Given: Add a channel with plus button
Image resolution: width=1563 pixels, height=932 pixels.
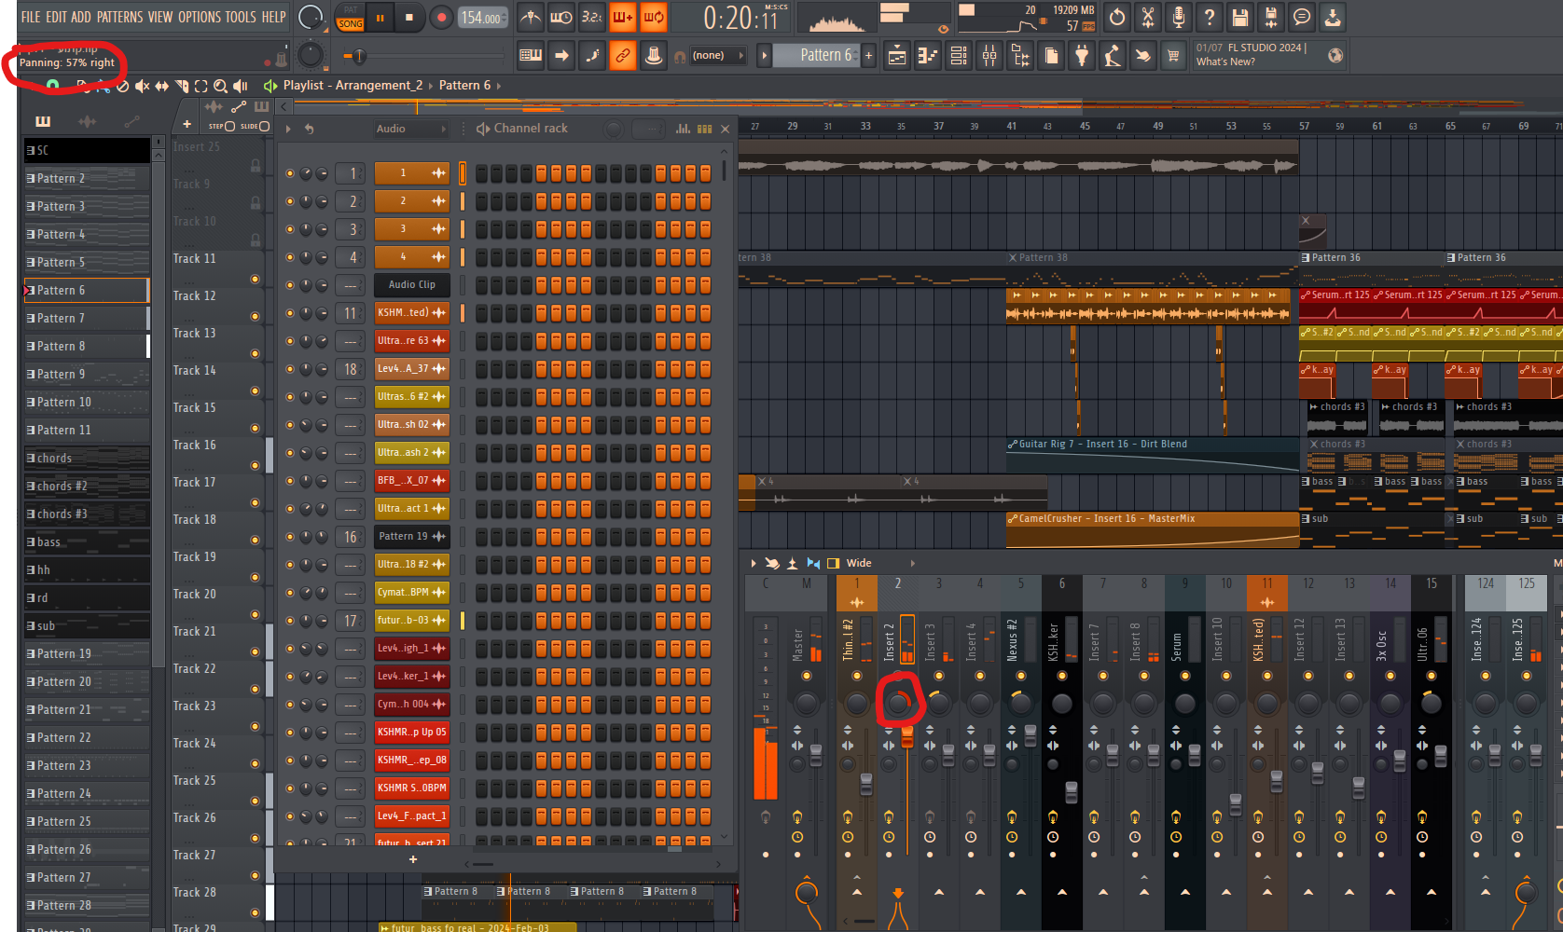Looking at the screenshot, I should click(x=413, y=859).
